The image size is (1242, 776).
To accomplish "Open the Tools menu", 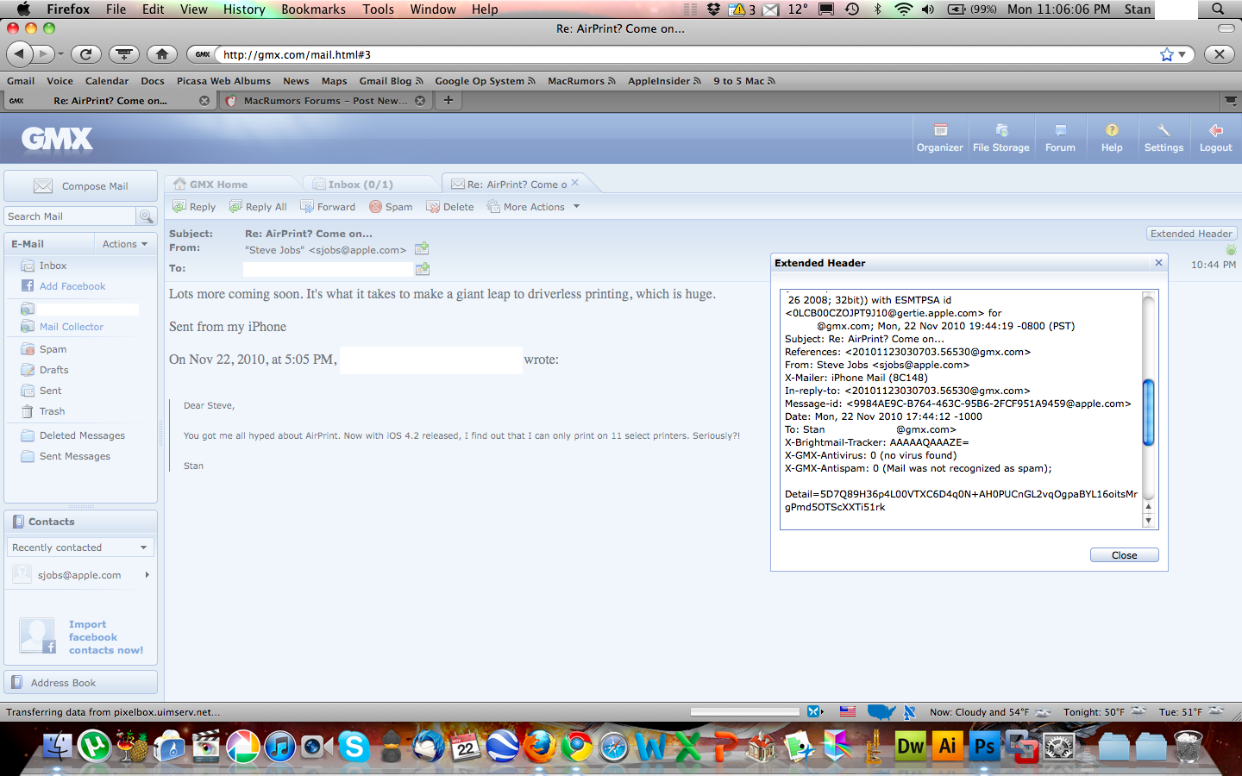I will pos(378,9).
